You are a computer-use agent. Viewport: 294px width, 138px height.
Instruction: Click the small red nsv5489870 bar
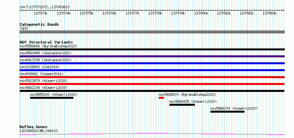[161, 98]
